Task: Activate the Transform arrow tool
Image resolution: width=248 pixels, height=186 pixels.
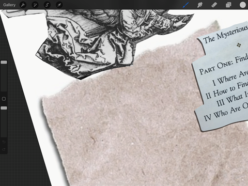Action: (59, 5)
